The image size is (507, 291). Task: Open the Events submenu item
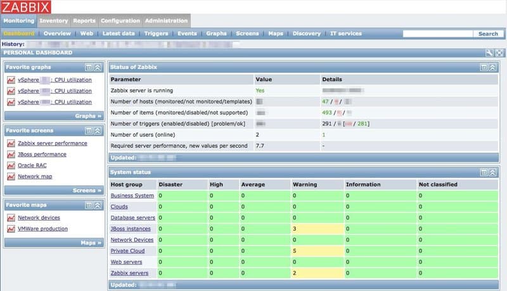[x=187, y=34]
